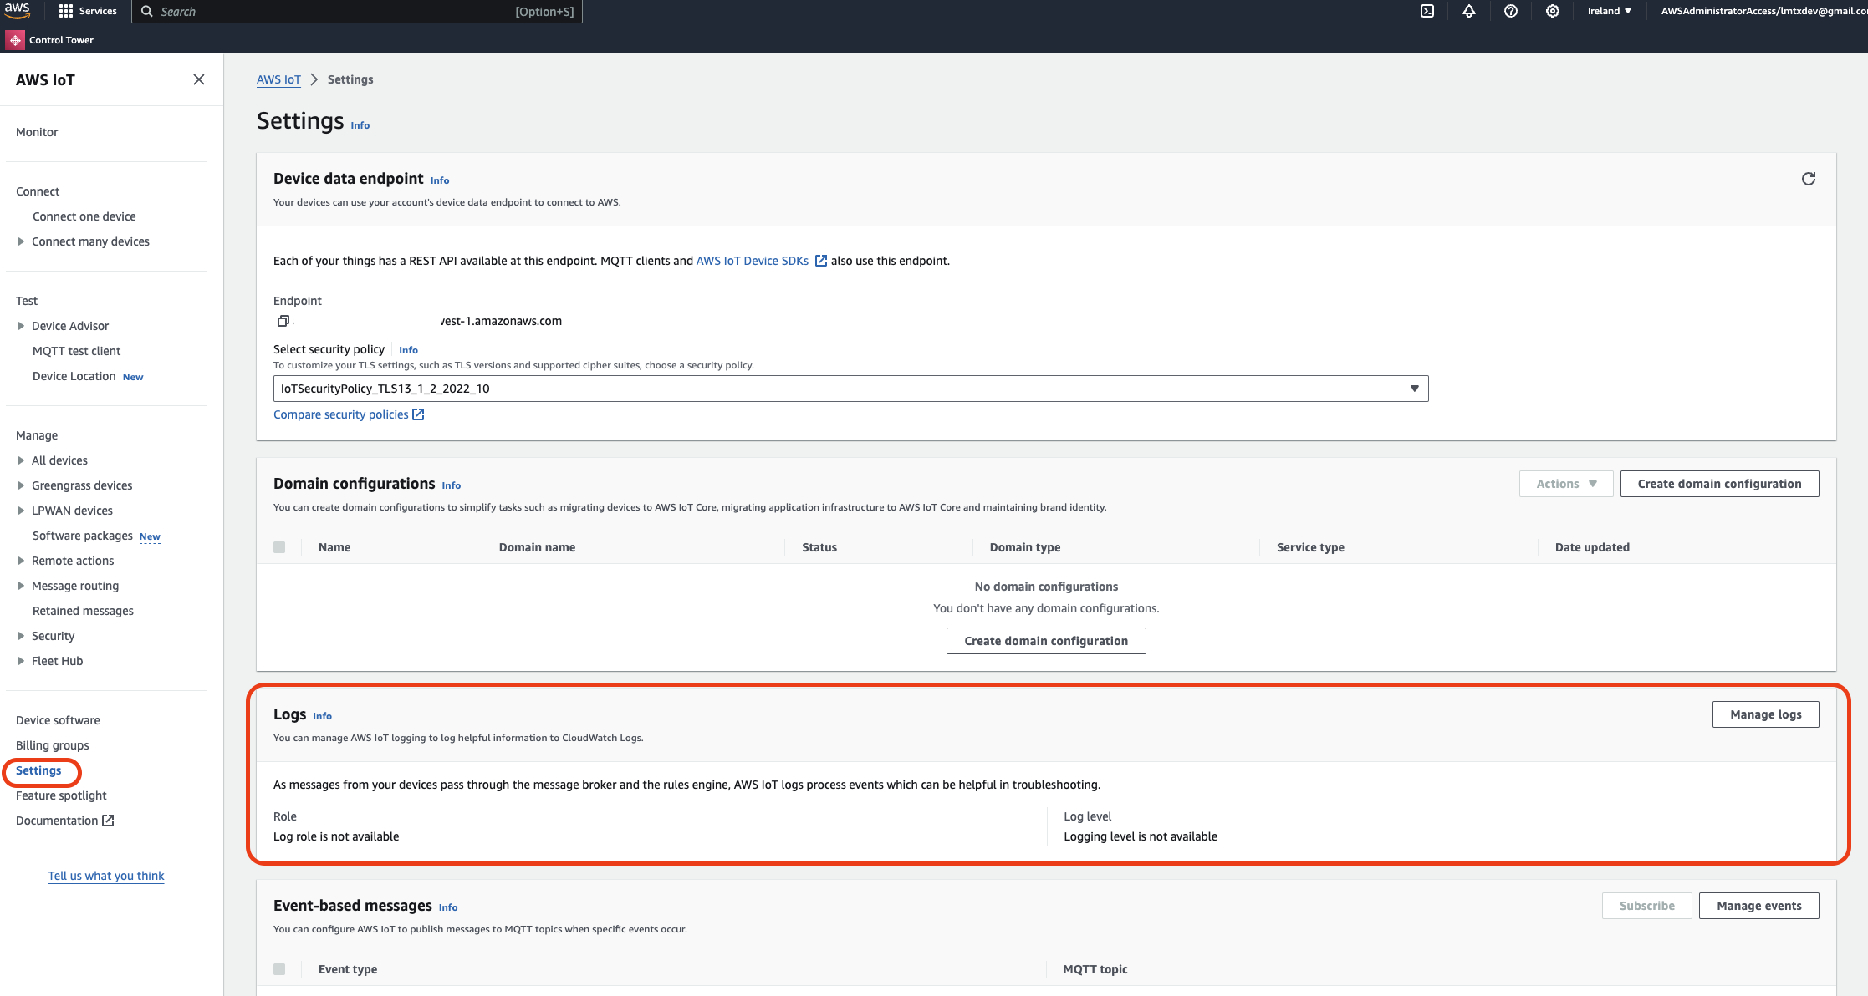Open Info link for Select security policy

tap(408, 350)
